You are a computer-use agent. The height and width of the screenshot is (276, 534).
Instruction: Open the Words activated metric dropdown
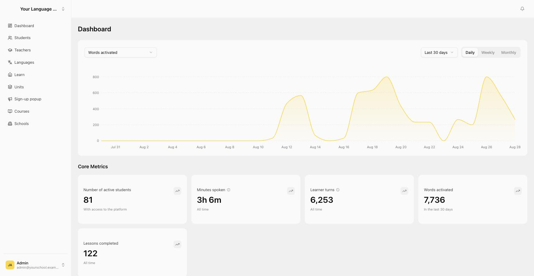121,52
